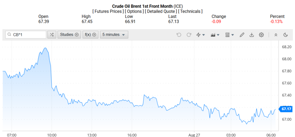Switch to the Technicals page link
Image resolution: width=295 pixels, height=137 pixels.
[190, 11]
